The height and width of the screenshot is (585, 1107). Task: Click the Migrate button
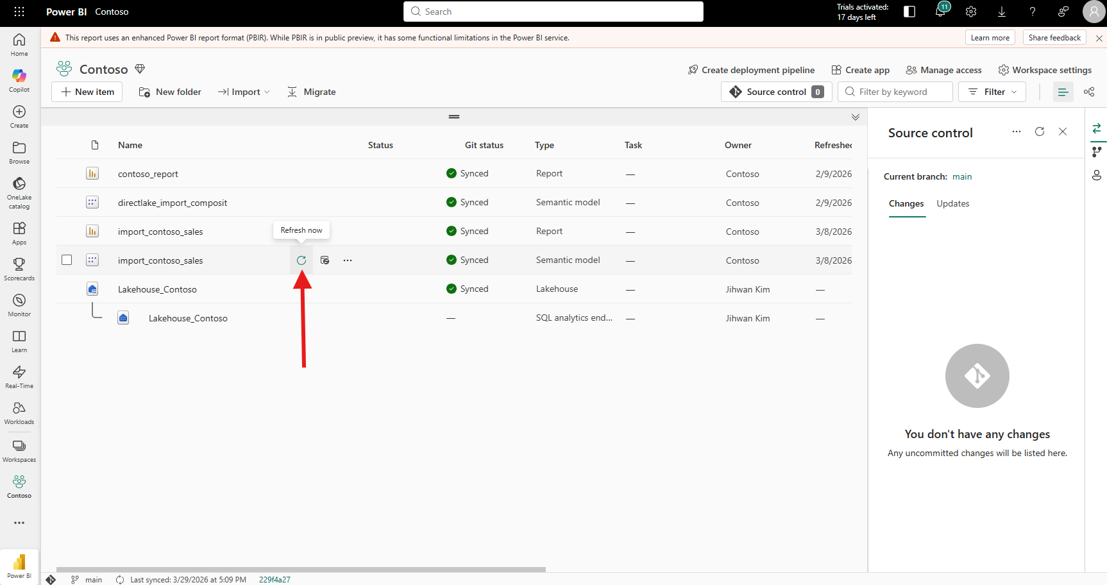coord(312,92)
